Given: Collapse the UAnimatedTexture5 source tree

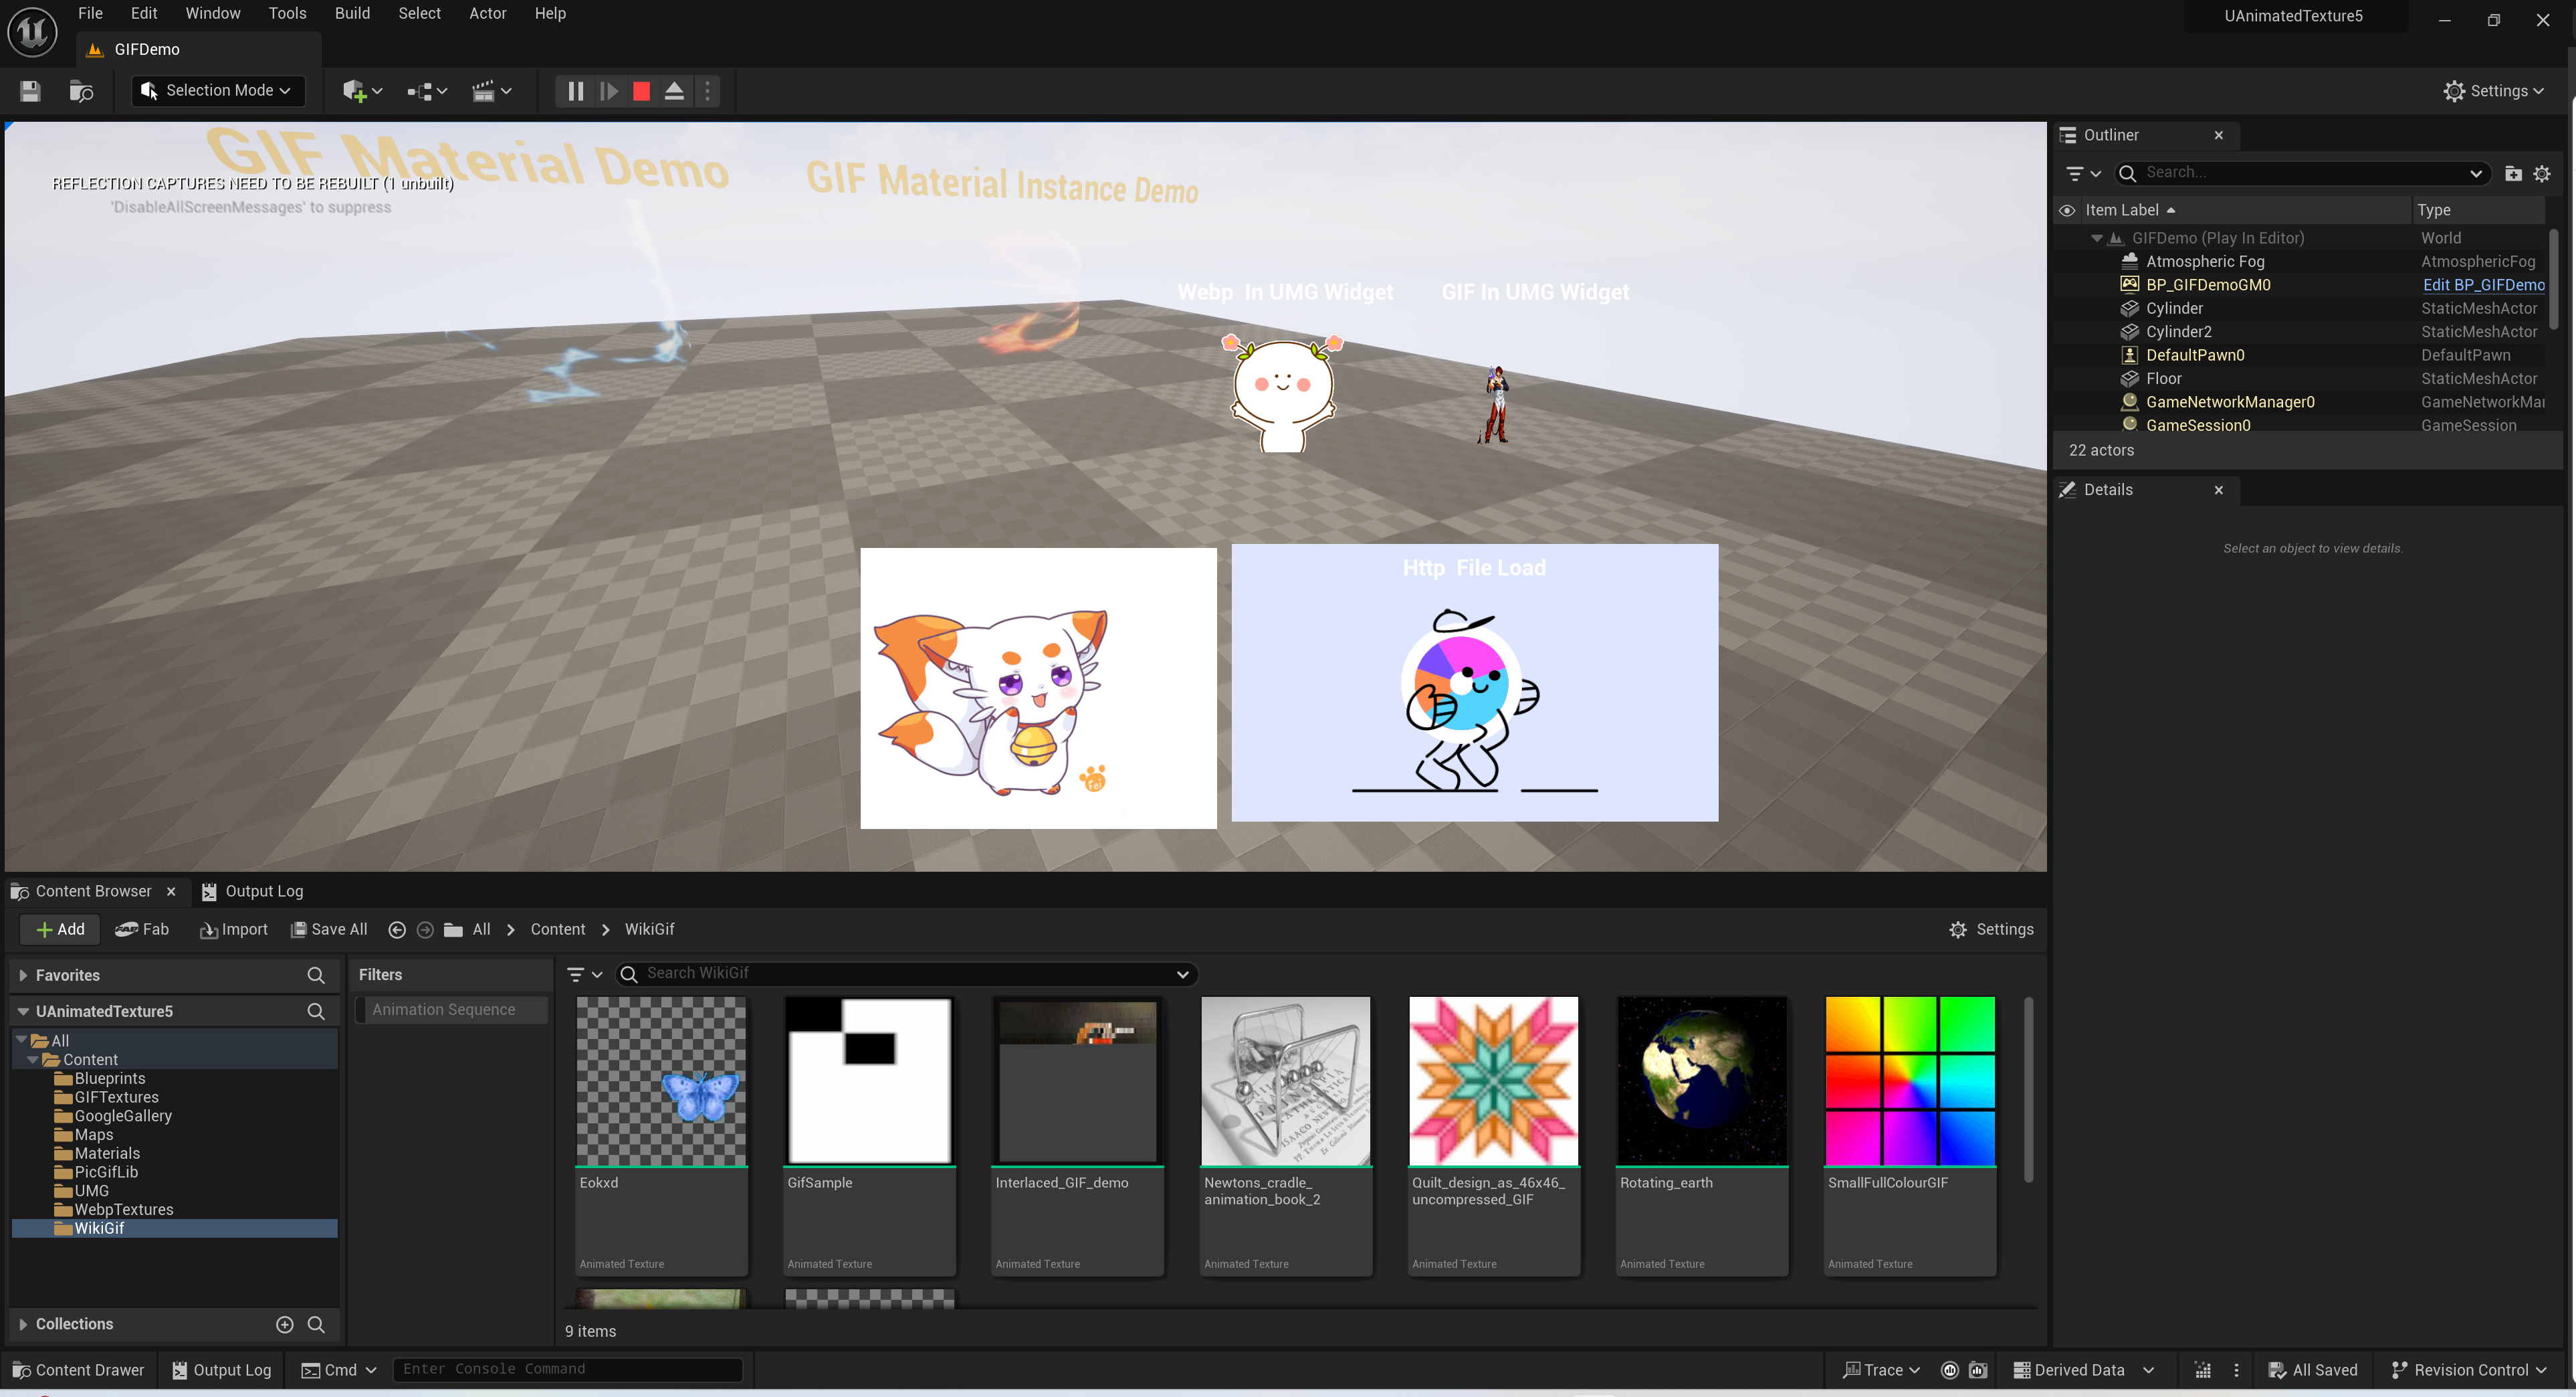Looking at the screenshot, I should tap(22, 1011).
